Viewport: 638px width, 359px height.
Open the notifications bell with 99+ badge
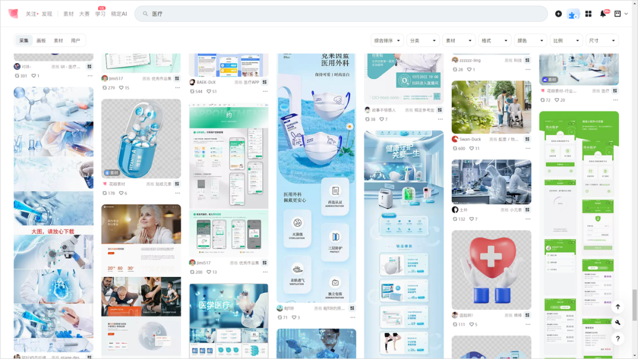(x=603, y=14)
